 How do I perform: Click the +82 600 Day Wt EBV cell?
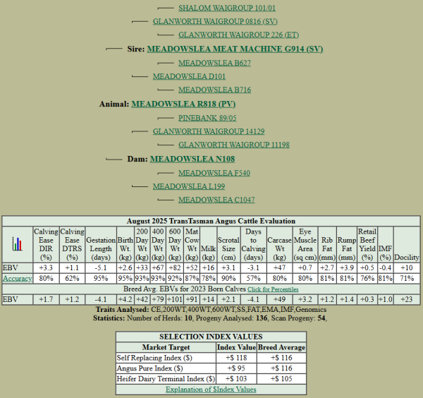point(175,268)
